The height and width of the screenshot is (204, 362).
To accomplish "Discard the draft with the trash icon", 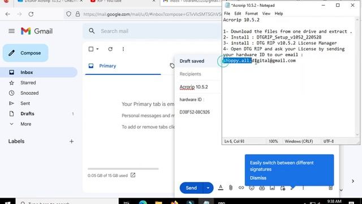I will (330, 188).
